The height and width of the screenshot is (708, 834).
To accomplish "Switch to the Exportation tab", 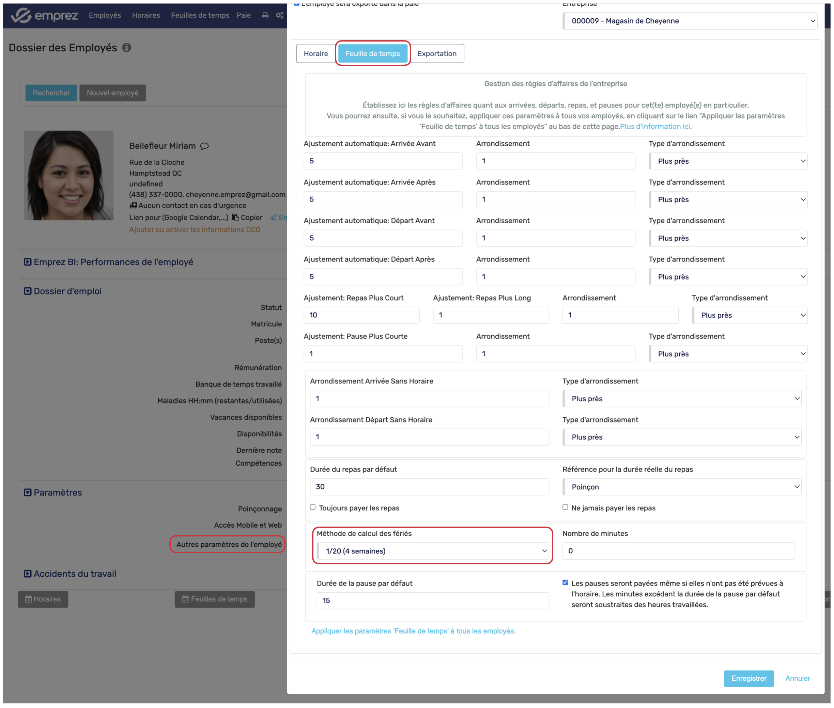I will click(x=437, y=53).
